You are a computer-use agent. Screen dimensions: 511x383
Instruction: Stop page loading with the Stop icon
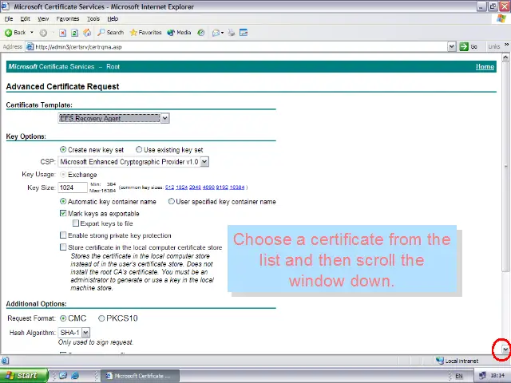click(62, 33)
